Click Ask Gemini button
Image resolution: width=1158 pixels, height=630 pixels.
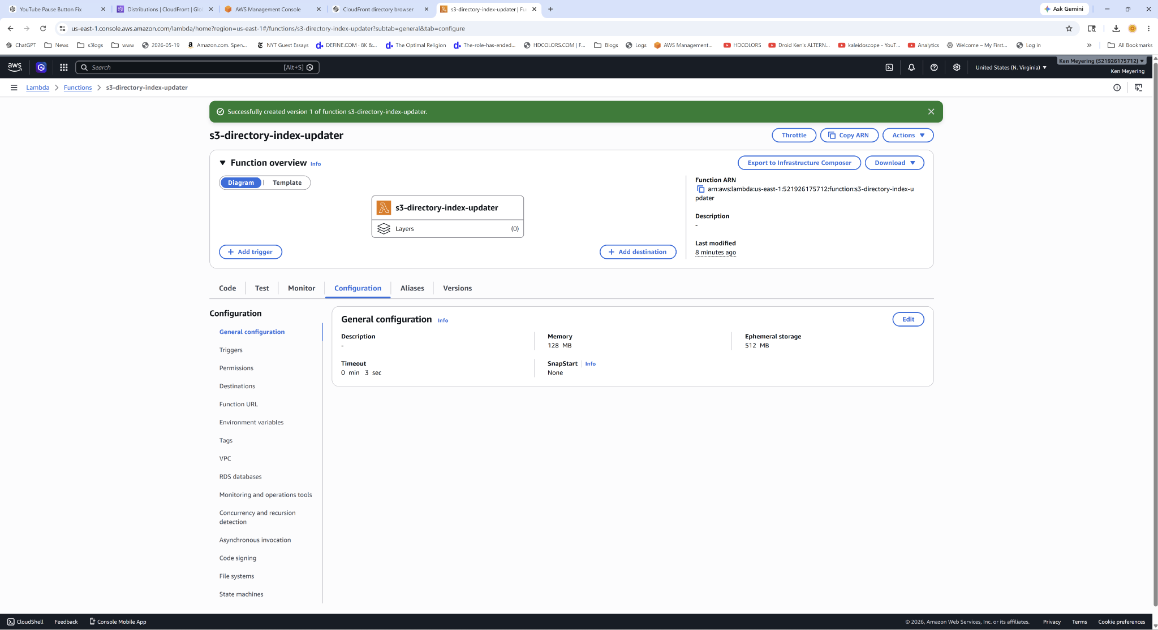pyautogui.click(x=1064, y=9)
